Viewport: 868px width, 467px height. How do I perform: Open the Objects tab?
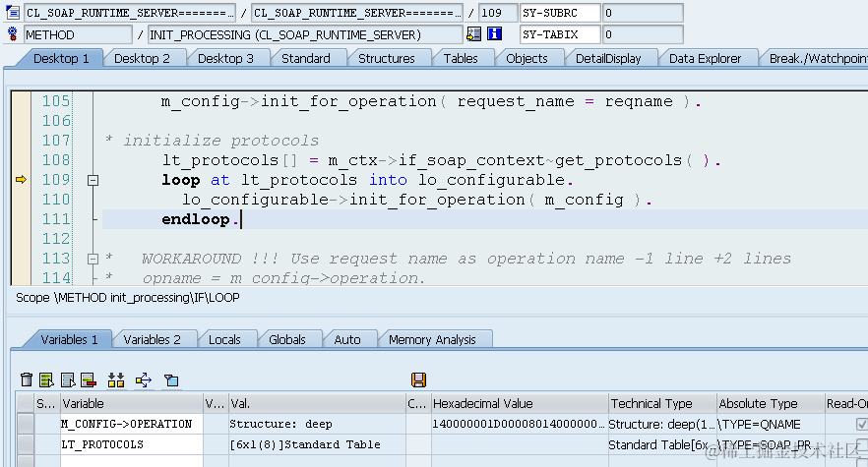(x=527, y=59)
